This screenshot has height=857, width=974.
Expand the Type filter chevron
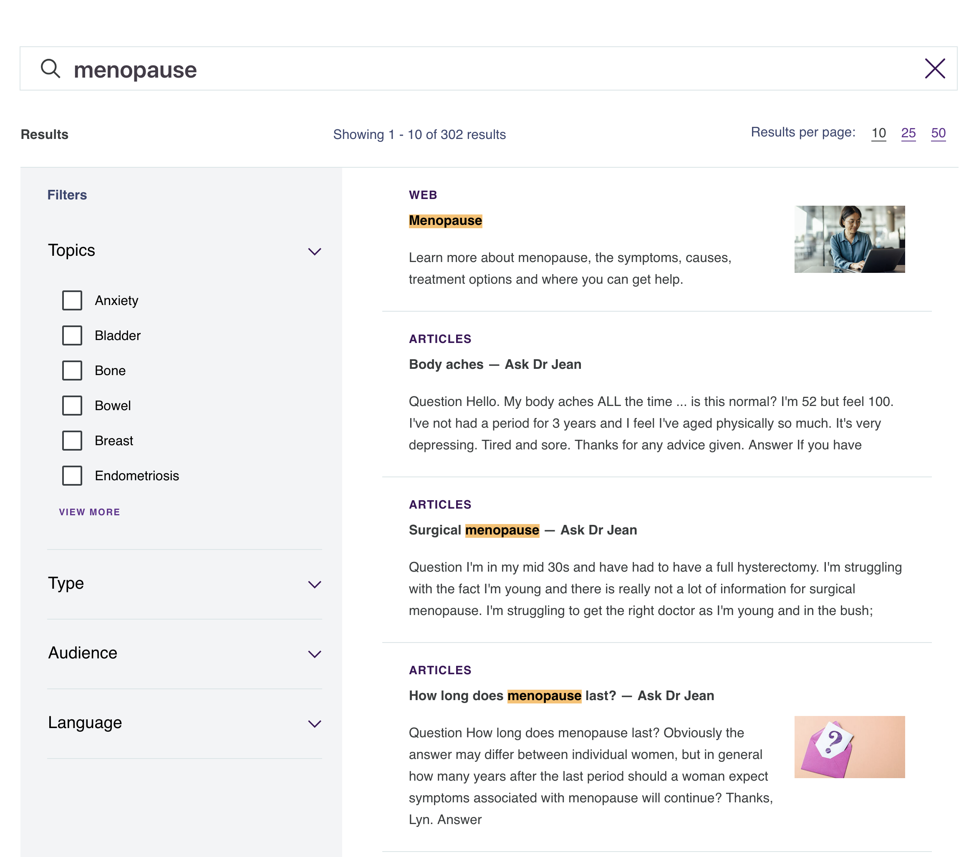click(x=315, y=584)
